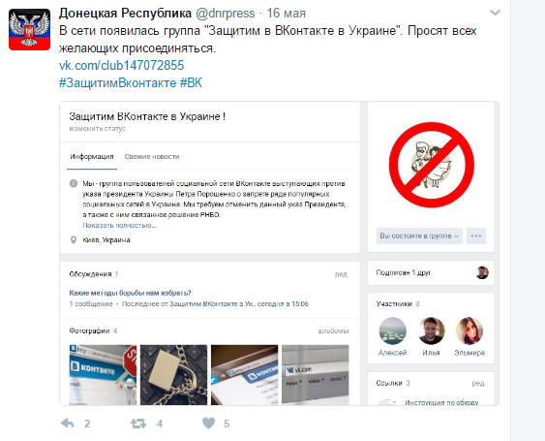The width and height of the screenshot is (545, 441).
Task: Open the 'Вы состоите в группе' dropdown
Action: coord(419,236)
